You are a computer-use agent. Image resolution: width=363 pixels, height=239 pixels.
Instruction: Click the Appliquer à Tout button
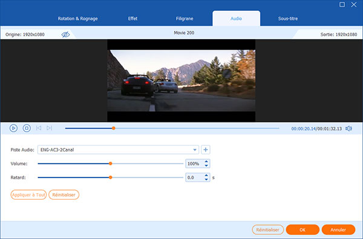click(x=28, y=195)
